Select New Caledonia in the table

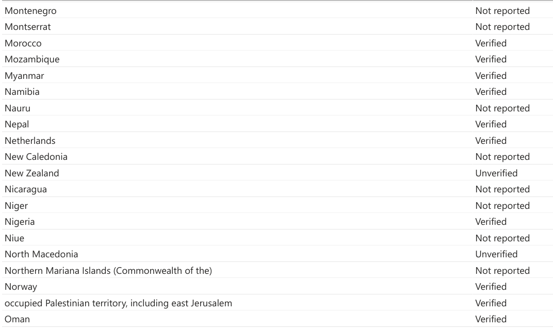pos(36,157)
